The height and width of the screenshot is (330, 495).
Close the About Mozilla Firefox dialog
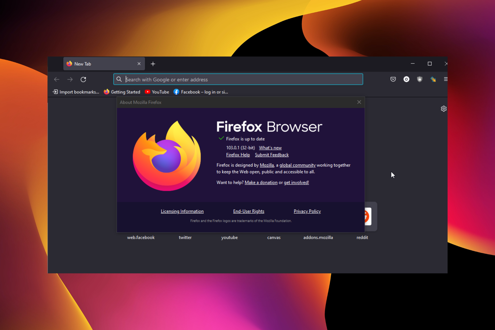point(359,102)
